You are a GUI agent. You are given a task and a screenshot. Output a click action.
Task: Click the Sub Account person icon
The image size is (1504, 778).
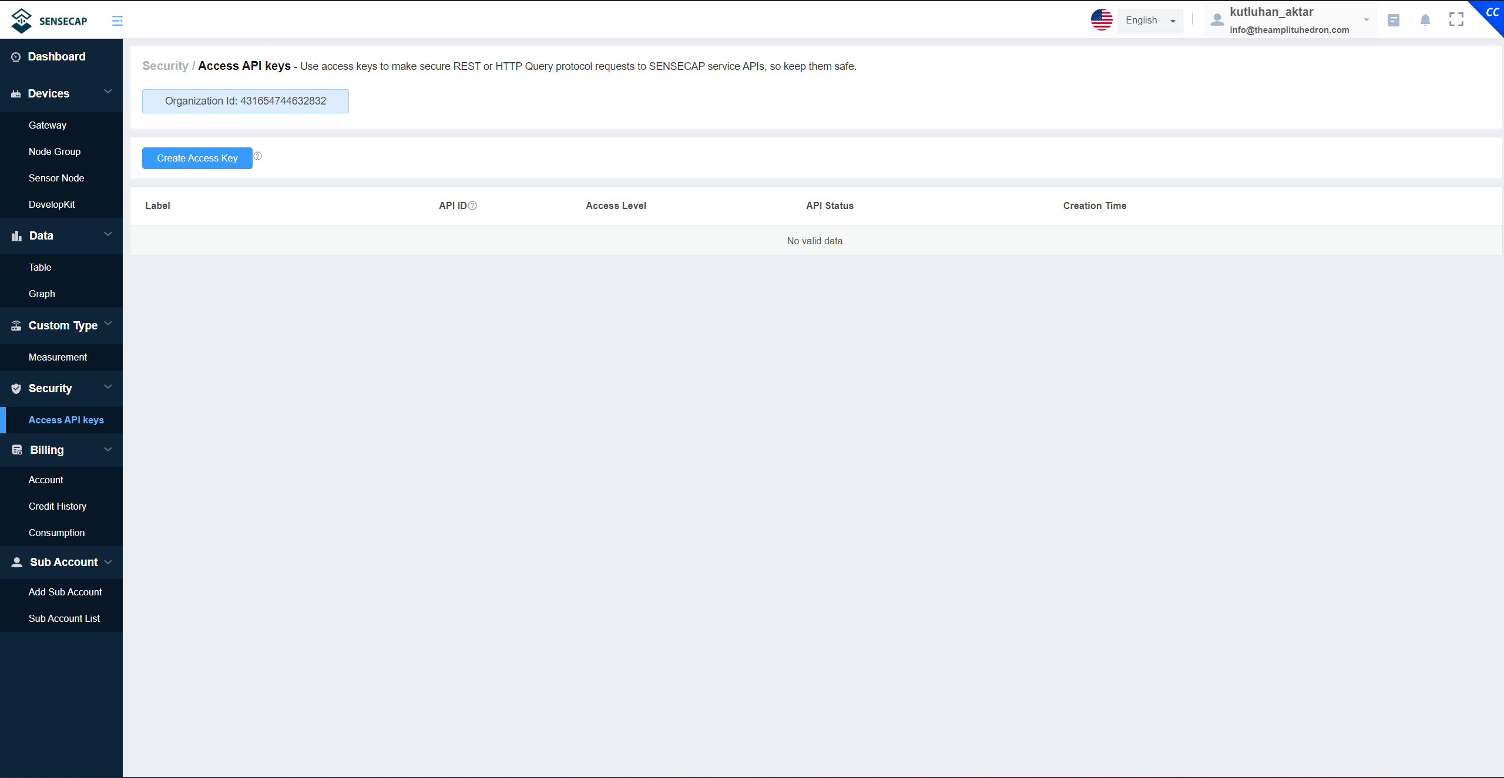16,562
